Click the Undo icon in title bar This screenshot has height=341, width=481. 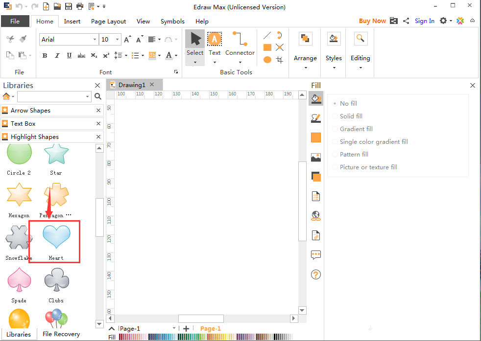[x=19, y=6]
